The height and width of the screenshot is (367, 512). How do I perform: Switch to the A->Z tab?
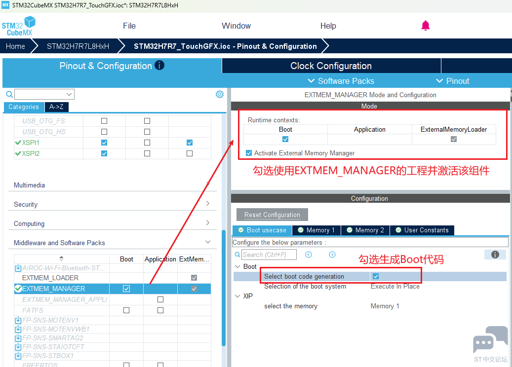click(x=56, y=107)
